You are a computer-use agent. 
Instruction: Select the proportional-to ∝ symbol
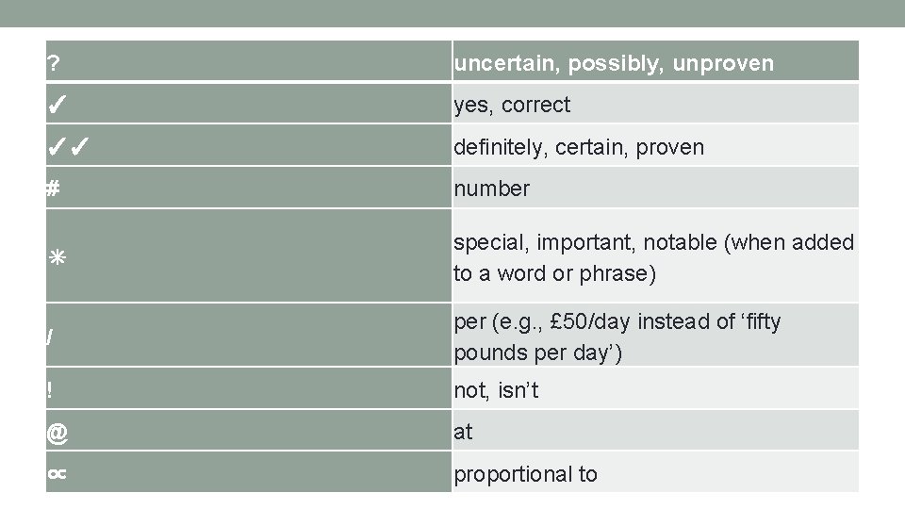(57, 474)
